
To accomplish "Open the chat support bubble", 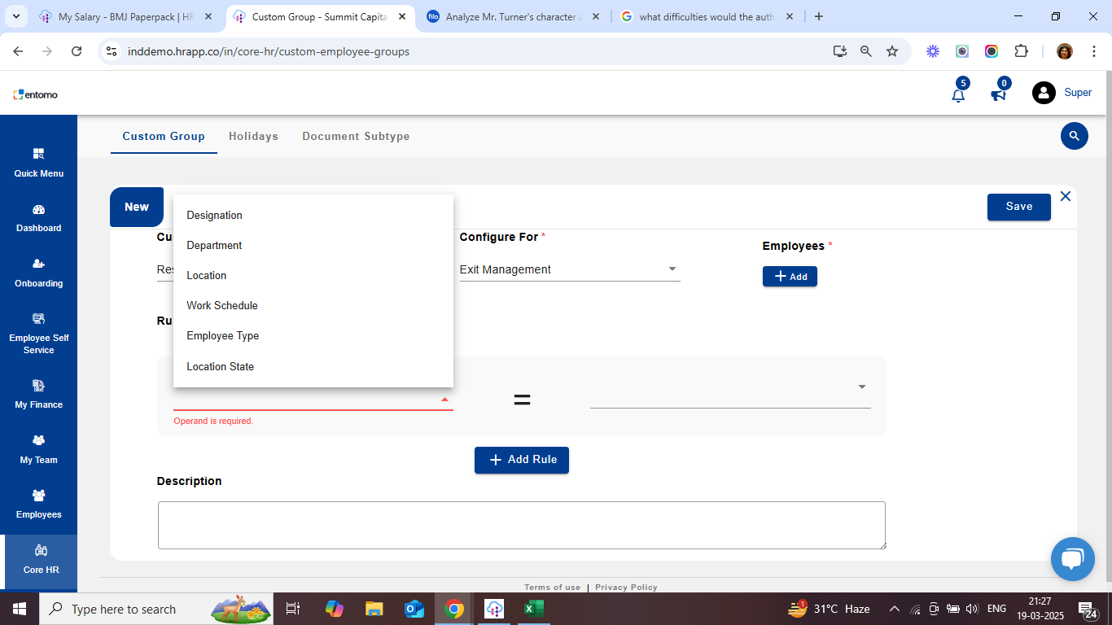I will [x=1072, y=559].
